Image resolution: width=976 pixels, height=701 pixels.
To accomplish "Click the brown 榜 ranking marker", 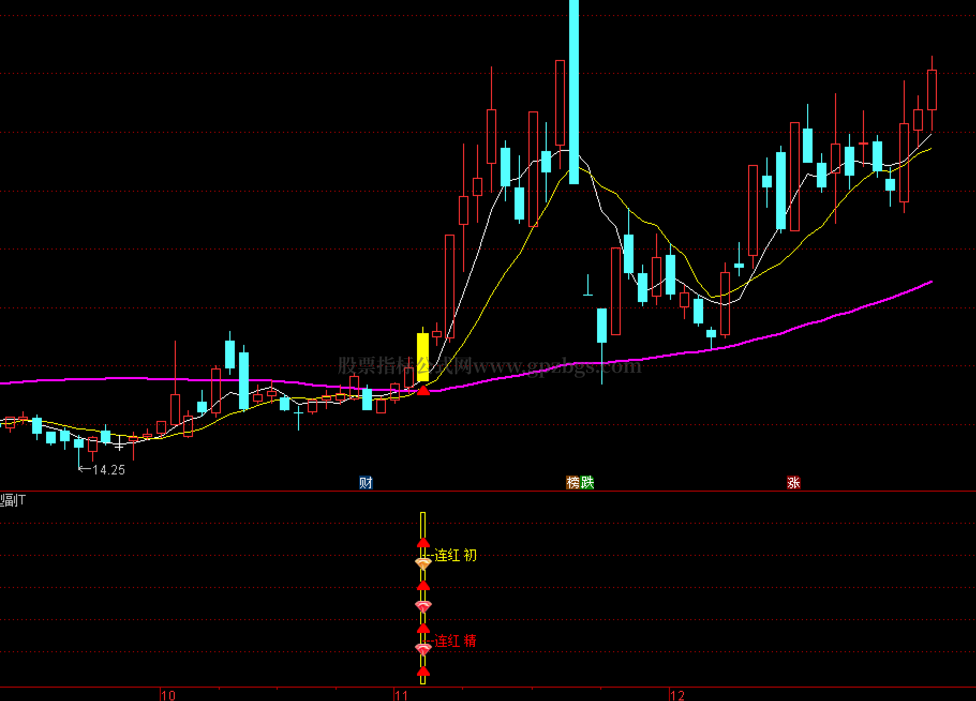I will [573, 483].
